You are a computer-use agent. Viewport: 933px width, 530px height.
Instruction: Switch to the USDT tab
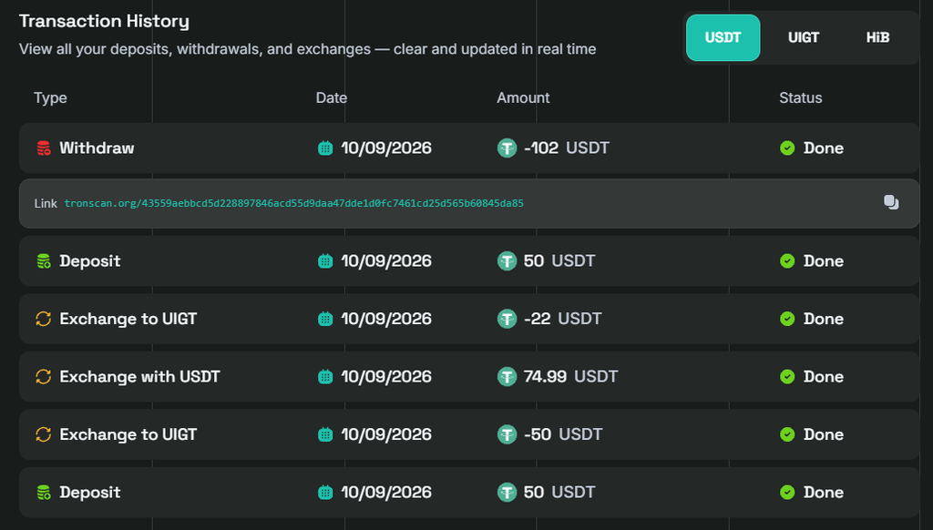coord(723,37)
